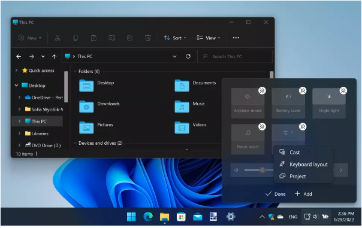This screenshot has width=362, height=228.
Task: Click the Delete trash icon in toolbar
Action: click(148, 38)
